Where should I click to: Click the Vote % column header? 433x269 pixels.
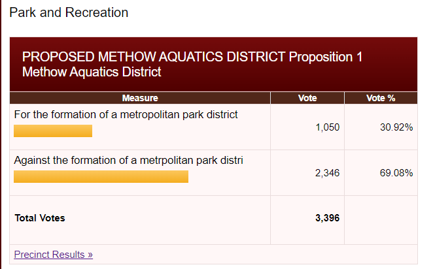pyautogui.click(x=381, y=98)
